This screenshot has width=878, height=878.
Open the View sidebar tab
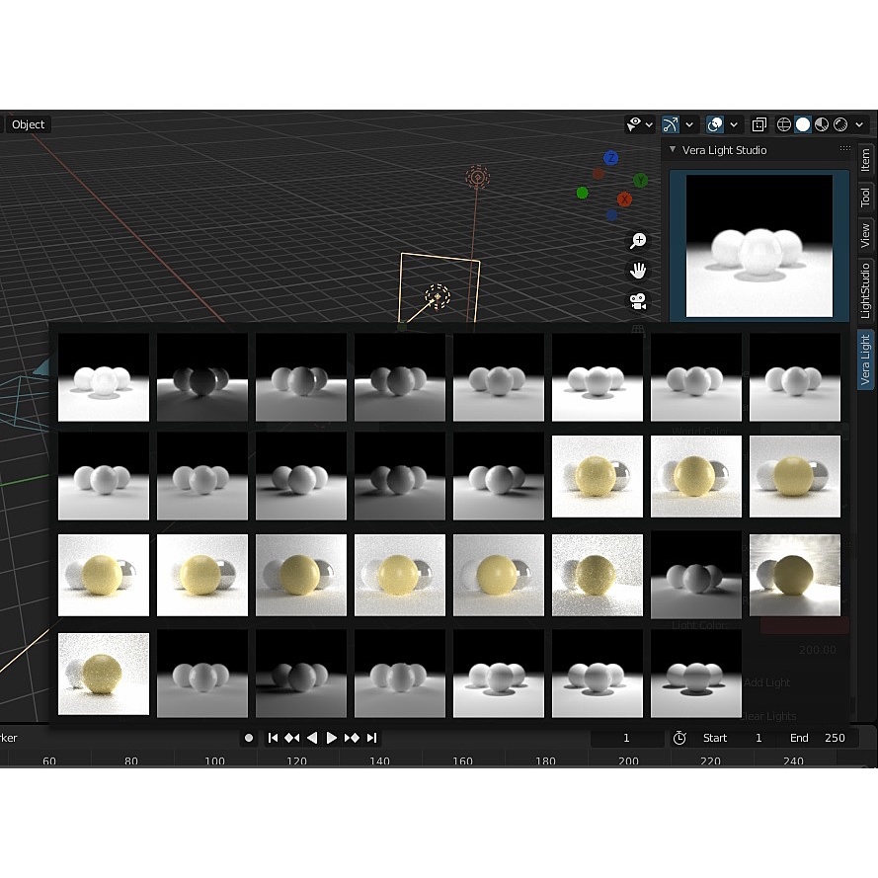pyautogui.click(x=866, y=235)
